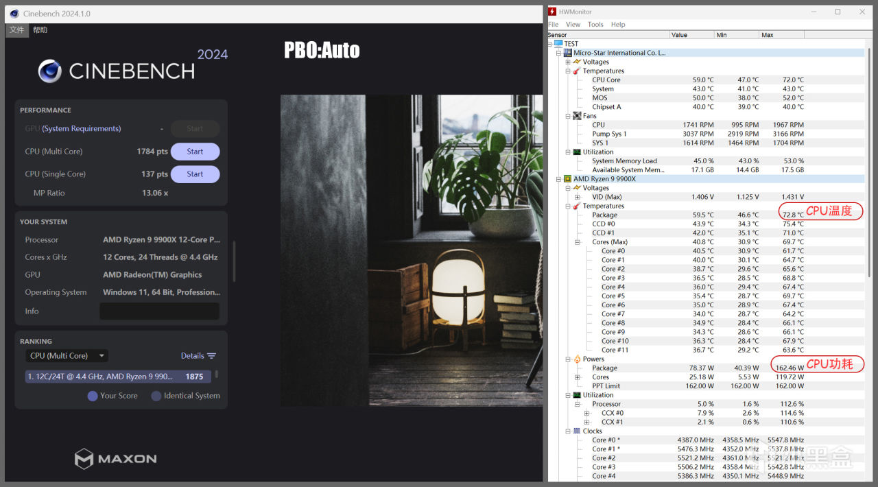Image resolution: width=878 pixels, height=487 pixels.
Task: Click the Micro-Star motherboard icon
Action: tap(567, 53)
